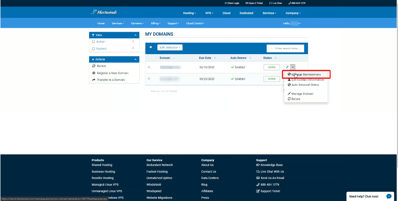Click Active status button for 06/18/2020 domain
Viewport: 398px width, 201px height.
272,67
